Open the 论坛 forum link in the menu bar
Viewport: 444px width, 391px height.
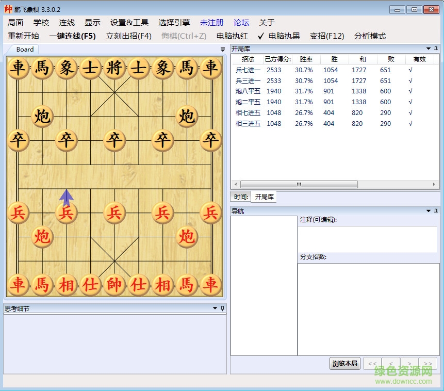(241, 22)
